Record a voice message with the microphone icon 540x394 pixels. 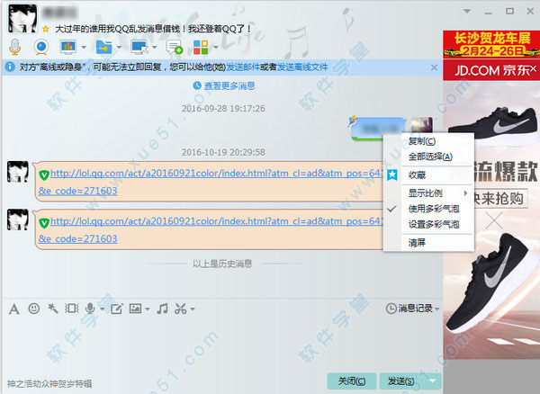pos(90,309)
